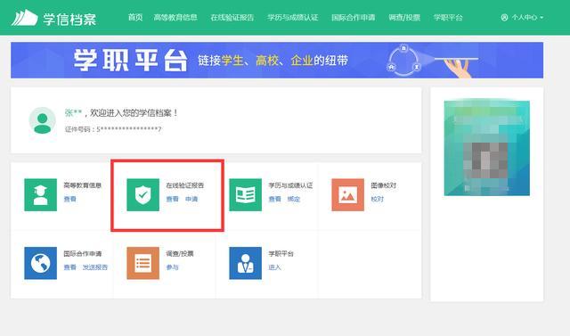Click the 图像校对 picture icon
The width and height of the screenshot is (570, 336).
[348, 194]
